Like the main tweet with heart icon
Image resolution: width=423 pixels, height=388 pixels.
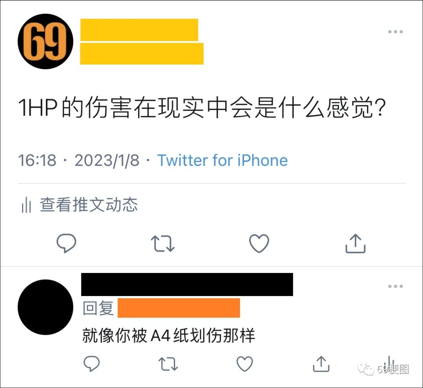point(259,243)
